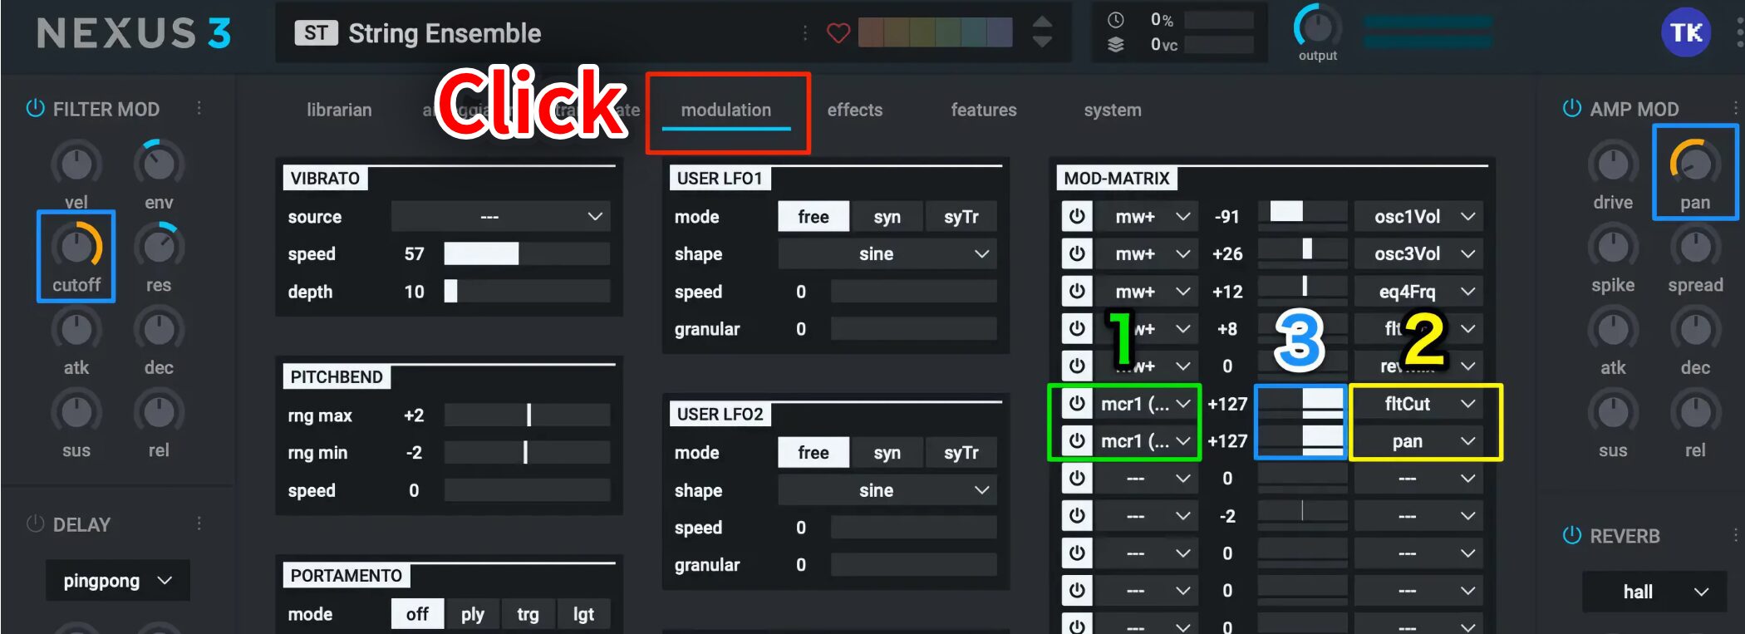Viewport: 1745px width, 634px height.
Task: Open USER LFO1 shape dropdown
Action: coord(887,254)
